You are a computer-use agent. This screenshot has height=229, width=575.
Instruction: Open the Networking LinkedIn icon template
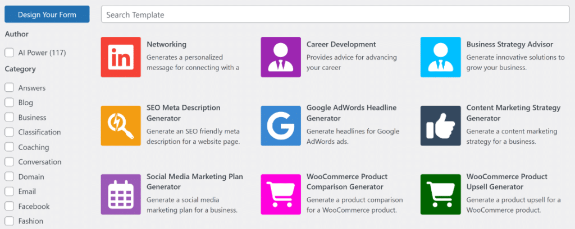pyautogui.click(x=121, y=57)
